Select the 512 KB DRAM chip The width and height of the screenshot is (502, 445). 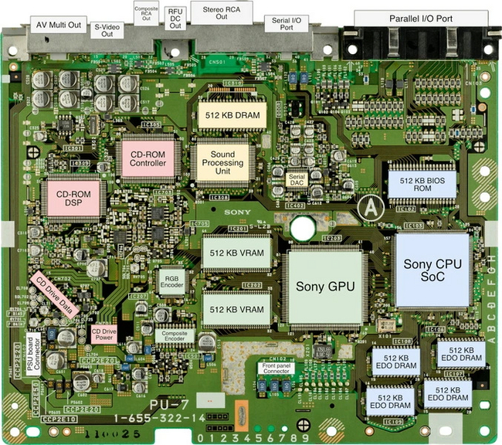click(x=232, y=114)
